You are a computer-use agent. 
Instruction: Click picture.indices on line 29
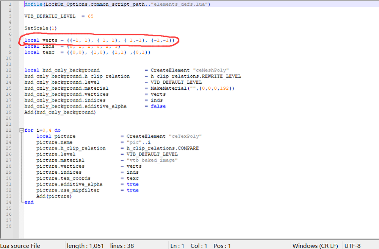click(x=59, y=172)
